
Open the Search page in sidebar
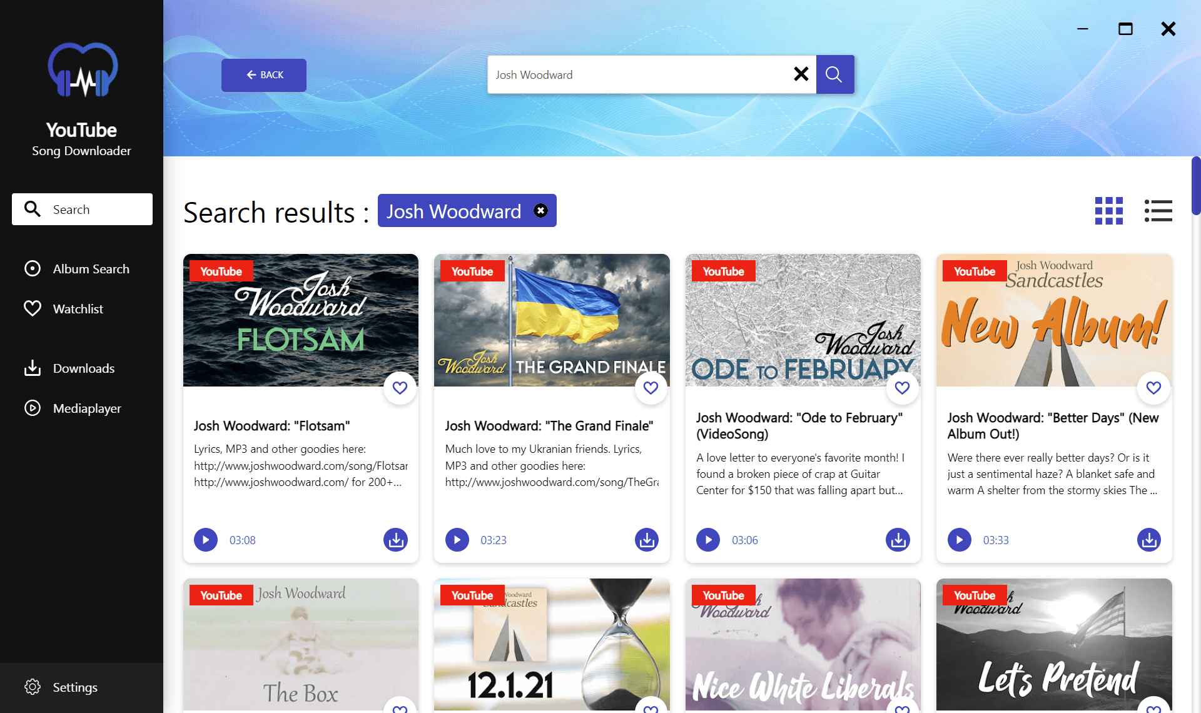pyautogui.click(x=82, y=210)
